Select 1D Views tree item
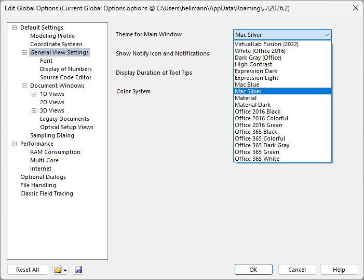The height and width of the screenshot is (280, 364). click(52, 94)
